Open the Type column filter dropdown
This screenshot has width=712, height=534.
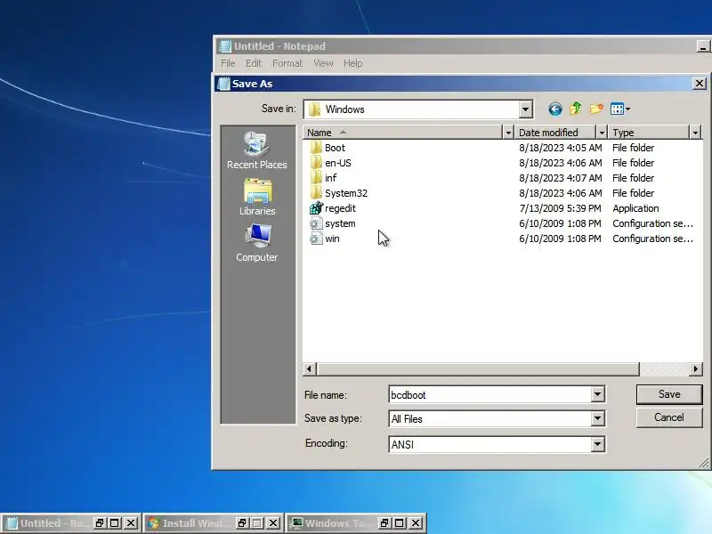point(695,133)
